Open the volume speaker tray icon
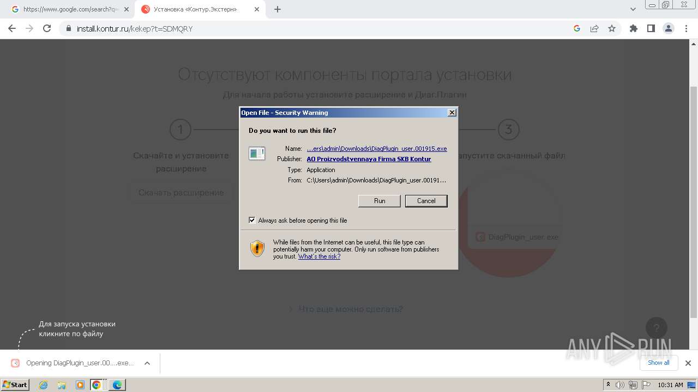Screen dimensions: 698x392 tap(620, 385)
